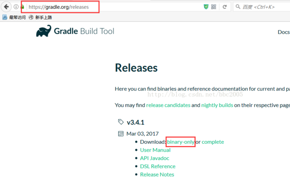Focus the URL field showing gradle.org/releases
This screenshot has height=177, width=290.
pyautogui.click(x=114, y=7)
